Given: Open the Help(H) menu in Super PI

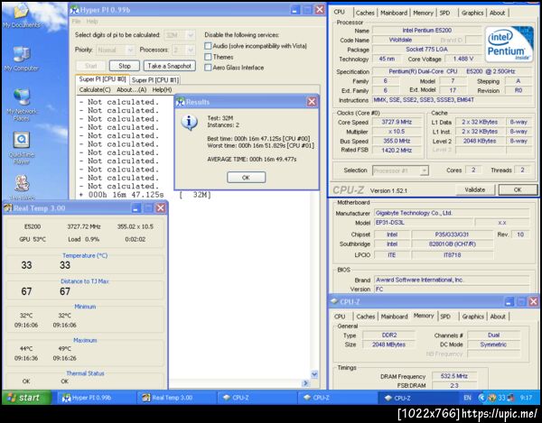Looking at the screenshot, I should (x=162, y=89).
